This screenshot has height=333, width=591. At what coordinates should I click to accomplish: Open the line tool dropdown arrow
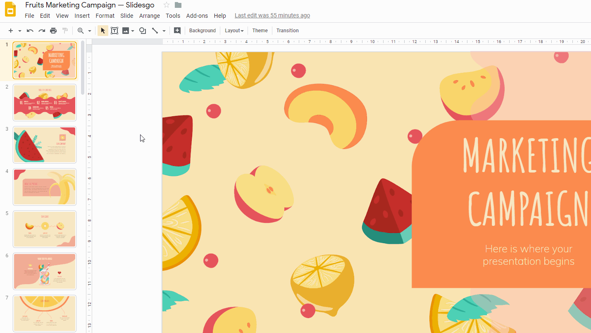click(164, 30)
